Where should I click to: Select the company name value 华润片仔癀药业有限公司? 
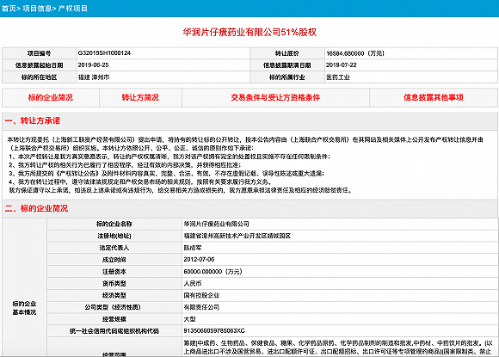[x=216, y=224]
